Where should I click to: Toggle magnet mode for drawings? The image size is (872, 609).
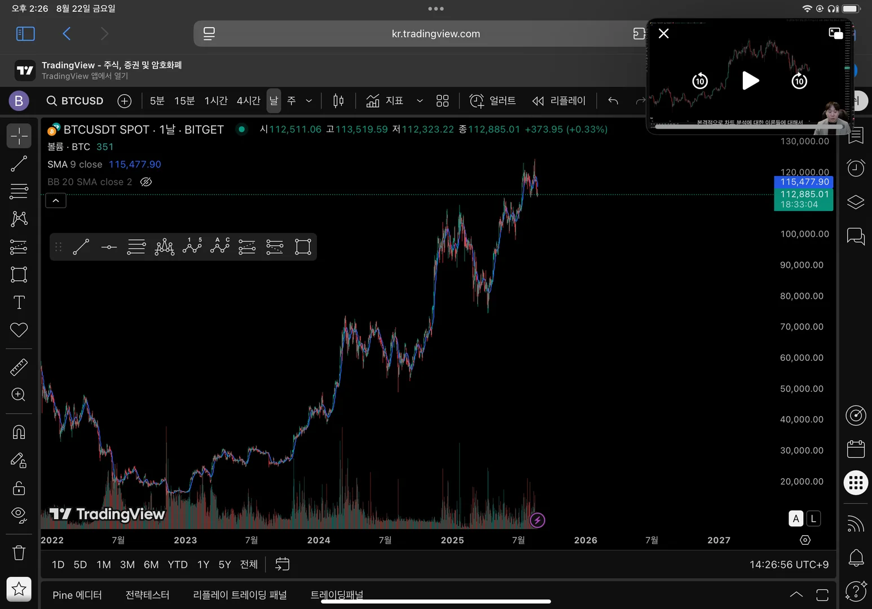pos(19,433)
